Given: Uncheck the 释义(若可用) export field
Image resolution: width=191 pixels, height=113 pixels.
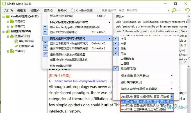Looking at the screenshot, I should click(116, 69).
